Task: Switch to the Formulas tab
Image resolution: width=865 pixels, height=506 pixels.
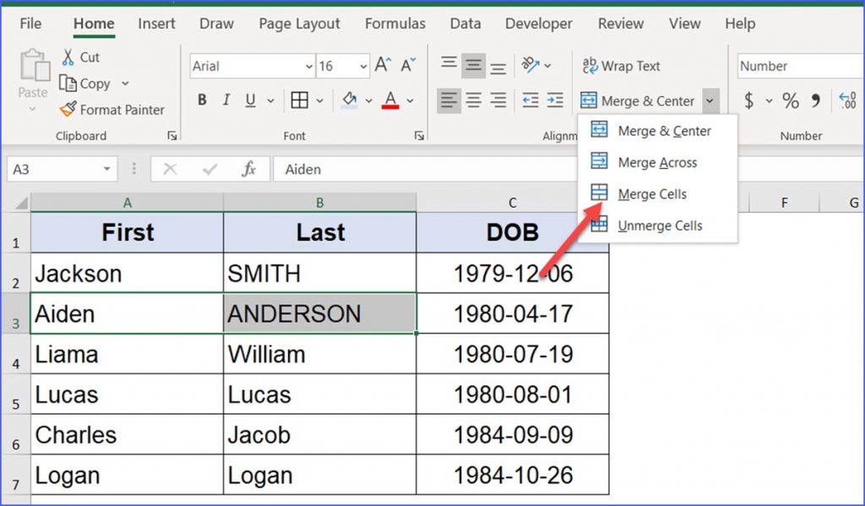Action: tap(394, 24)
